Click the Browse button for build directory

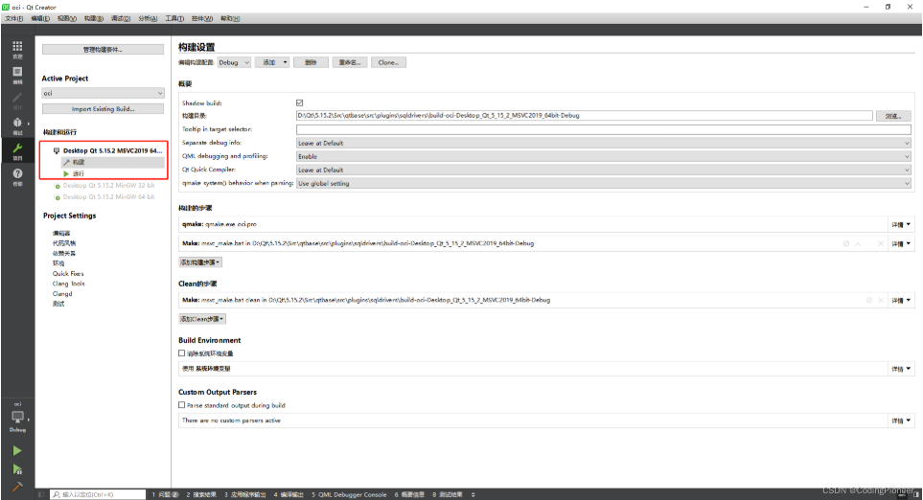893,116
